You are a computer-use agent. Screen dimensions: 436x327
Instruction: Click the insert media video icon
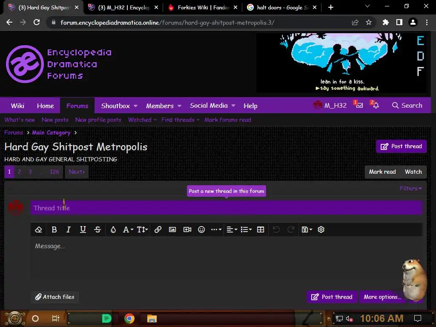click(187, 229)
